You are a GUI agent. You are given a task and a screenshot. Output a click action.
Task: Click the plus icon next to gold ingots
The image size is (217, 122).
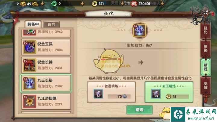tap(42, 4)
